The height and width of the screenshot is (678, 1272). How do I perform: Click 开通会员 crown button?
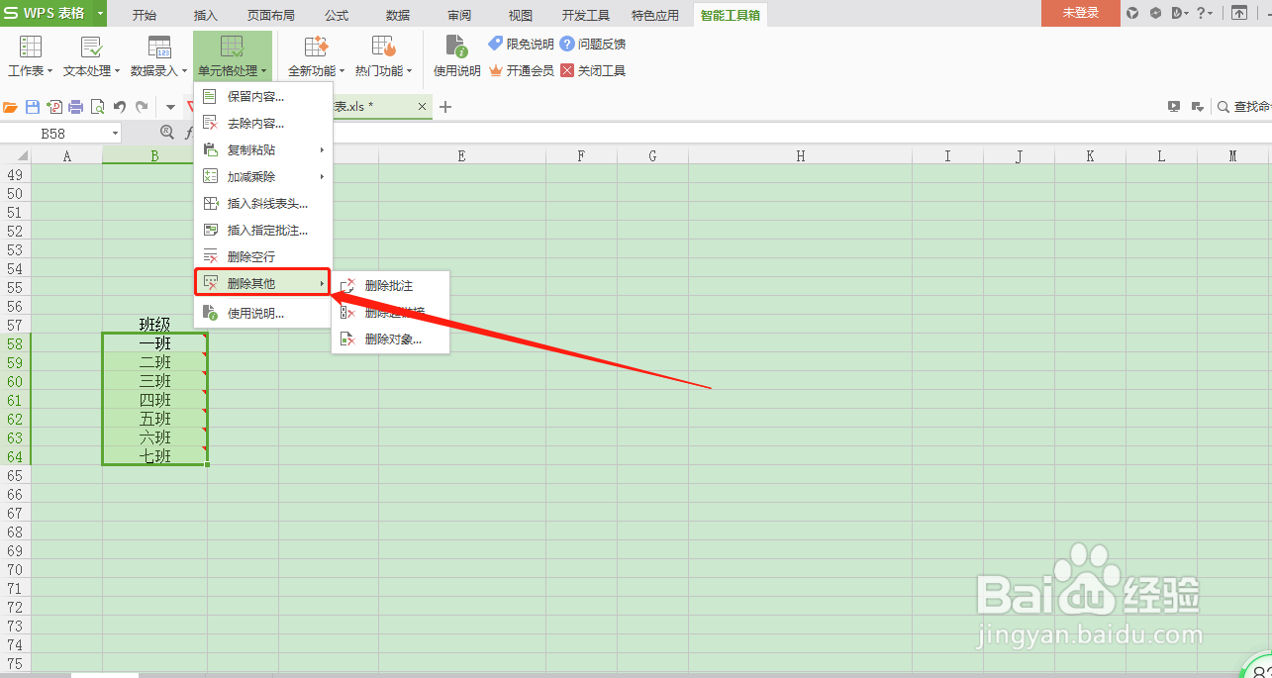521,70
